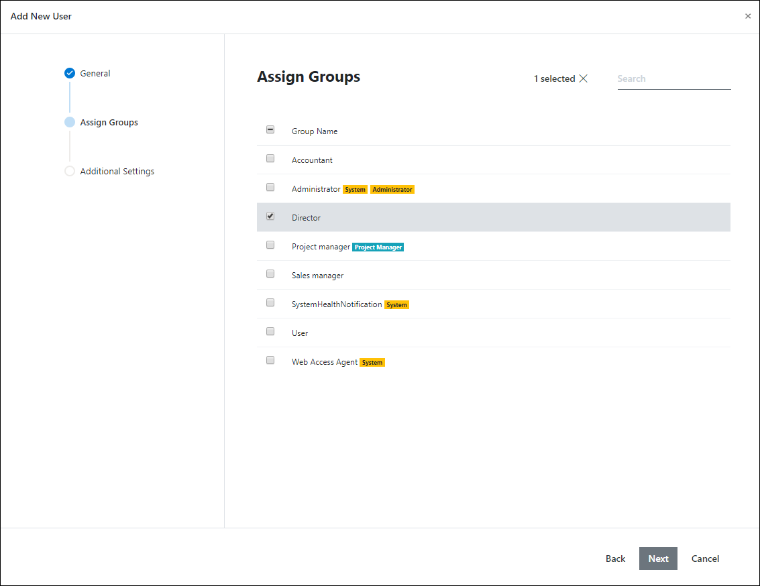The image size is (760, 586).
Task: Check the Administrator group checkbox
Action: click(x=270, y=188)
